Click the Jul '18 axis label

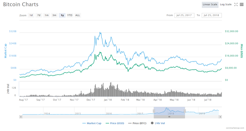tap(208, 100)
